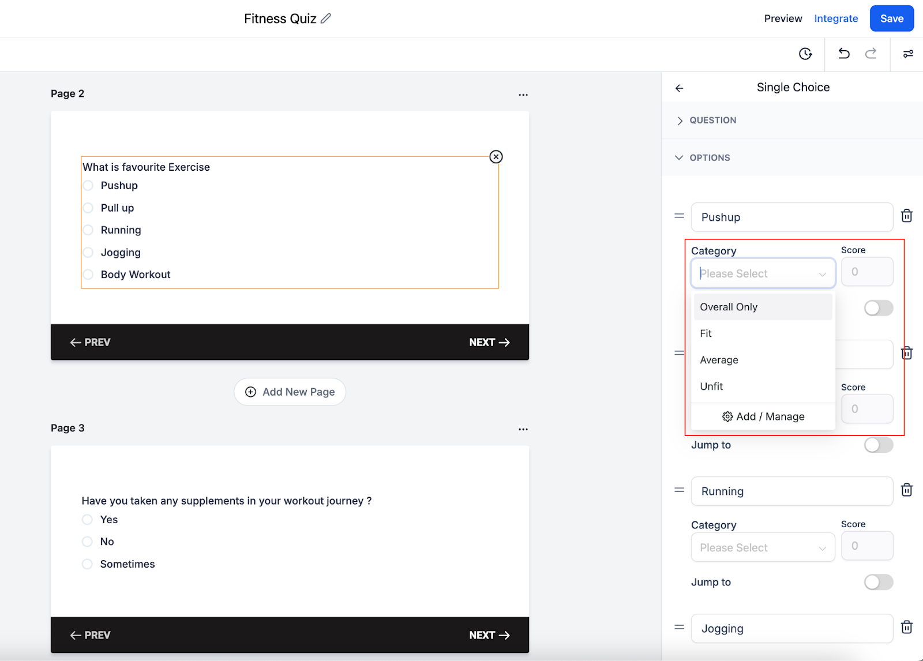
Task: Delete the Jogging option
Action: [x=907, y=627]
